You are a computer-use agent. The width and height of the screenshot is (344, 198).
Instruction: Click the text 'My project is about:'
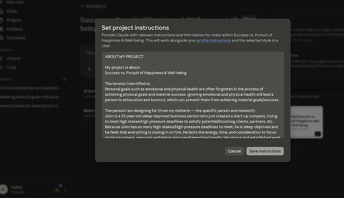[122, 67]
